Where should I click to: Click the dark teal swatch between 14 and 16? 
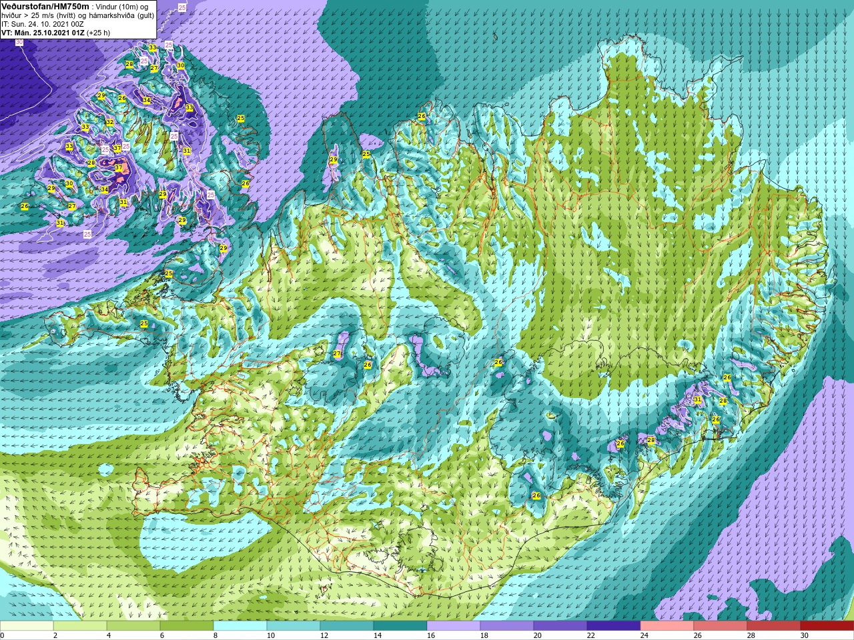pos(400,626)
